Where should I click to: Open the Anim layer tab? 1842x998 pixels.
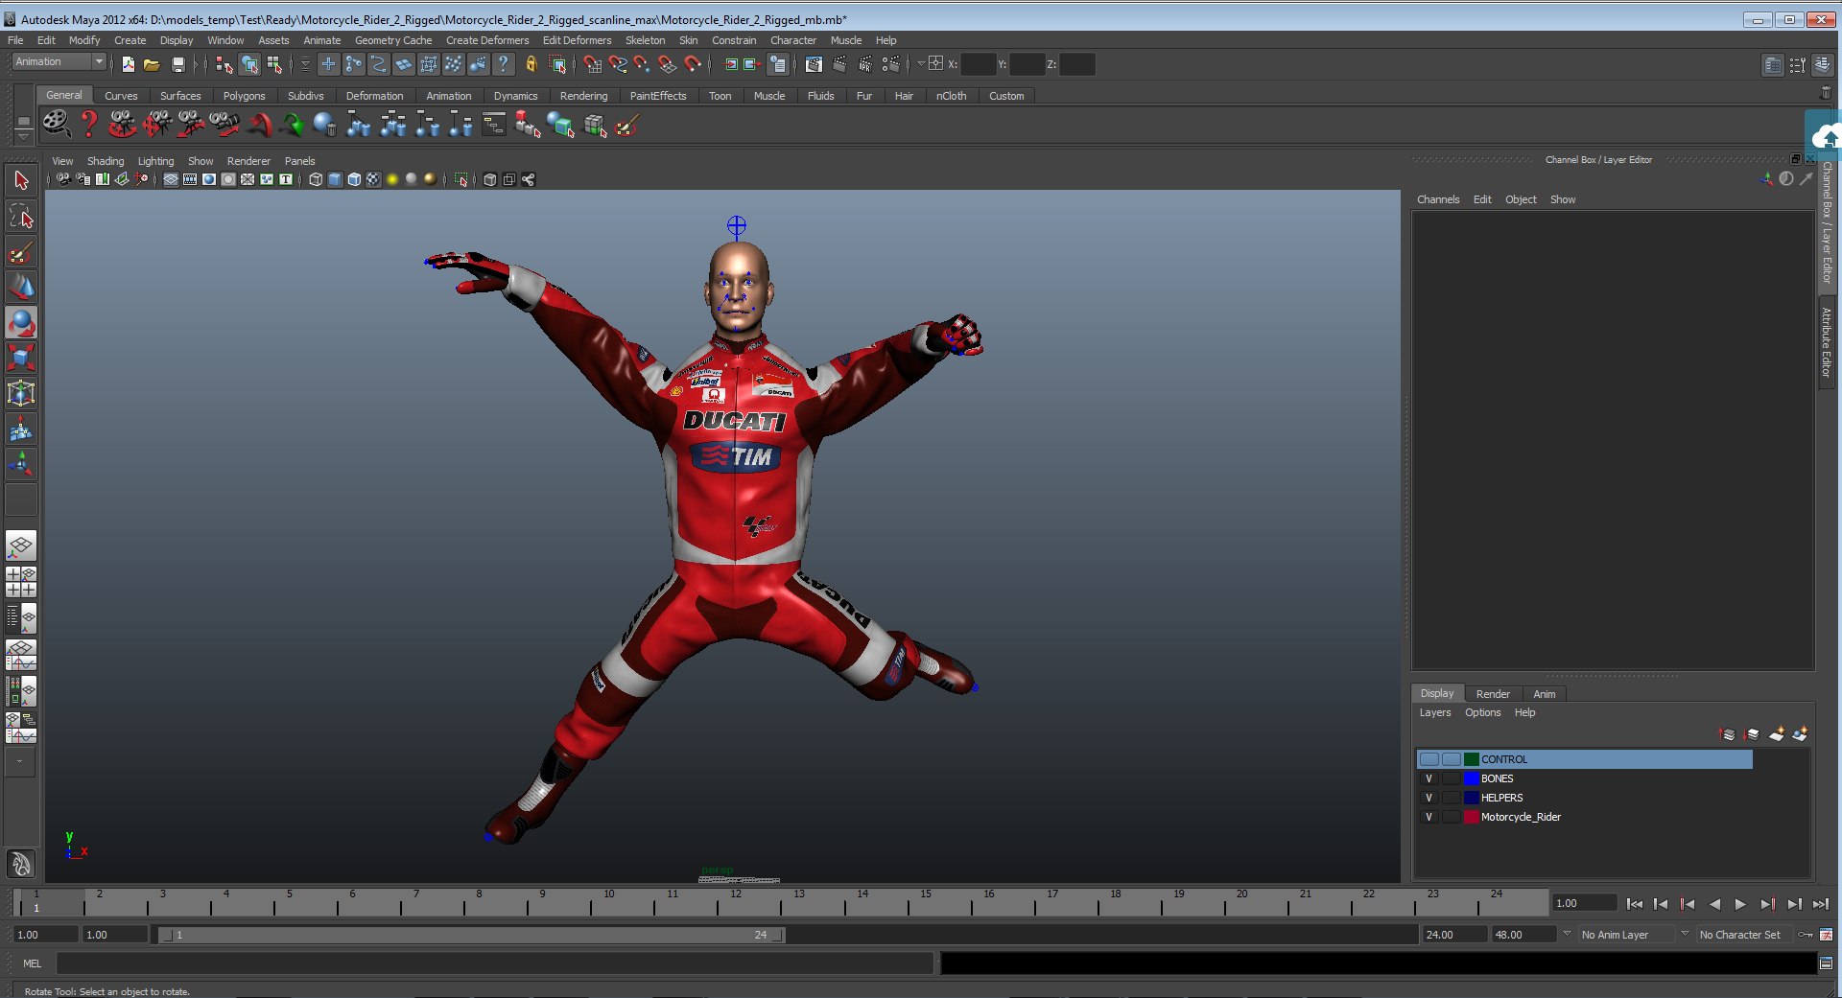point(1545,694)
